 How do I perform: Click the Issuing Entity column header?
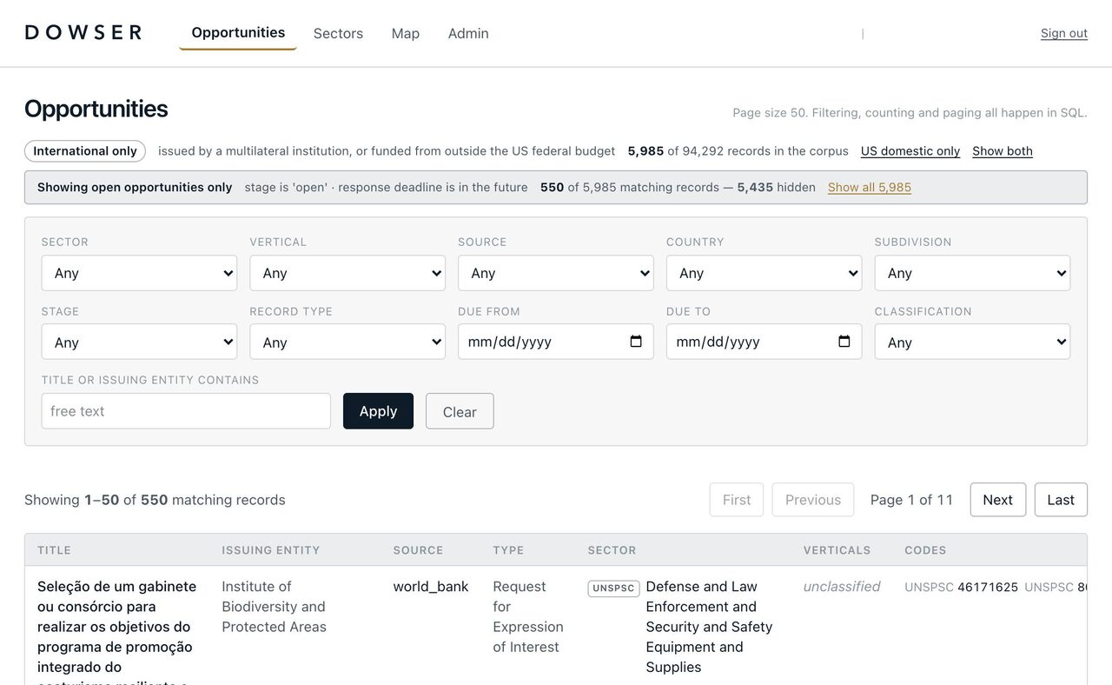coord(271,550)
